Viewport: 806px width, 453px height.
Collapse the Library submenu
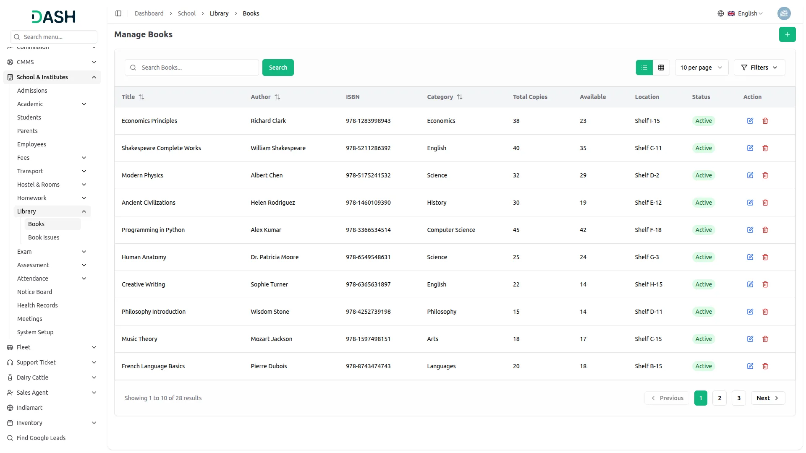tap(52, 211)
